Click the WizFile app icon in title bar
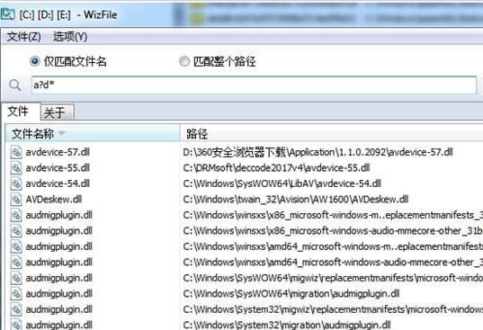The width and height of the screenshot is (483, 330). point(7,14)
